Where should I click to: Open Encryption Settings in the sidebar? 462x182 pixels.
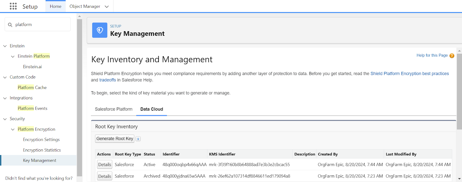(41, 140)
